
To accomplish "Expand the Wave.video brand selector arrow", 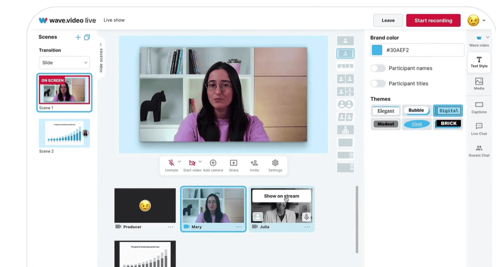I will [488, 37].
